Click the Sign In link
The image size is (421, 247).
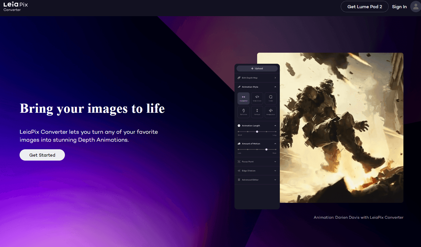click(x=399, y=7)
